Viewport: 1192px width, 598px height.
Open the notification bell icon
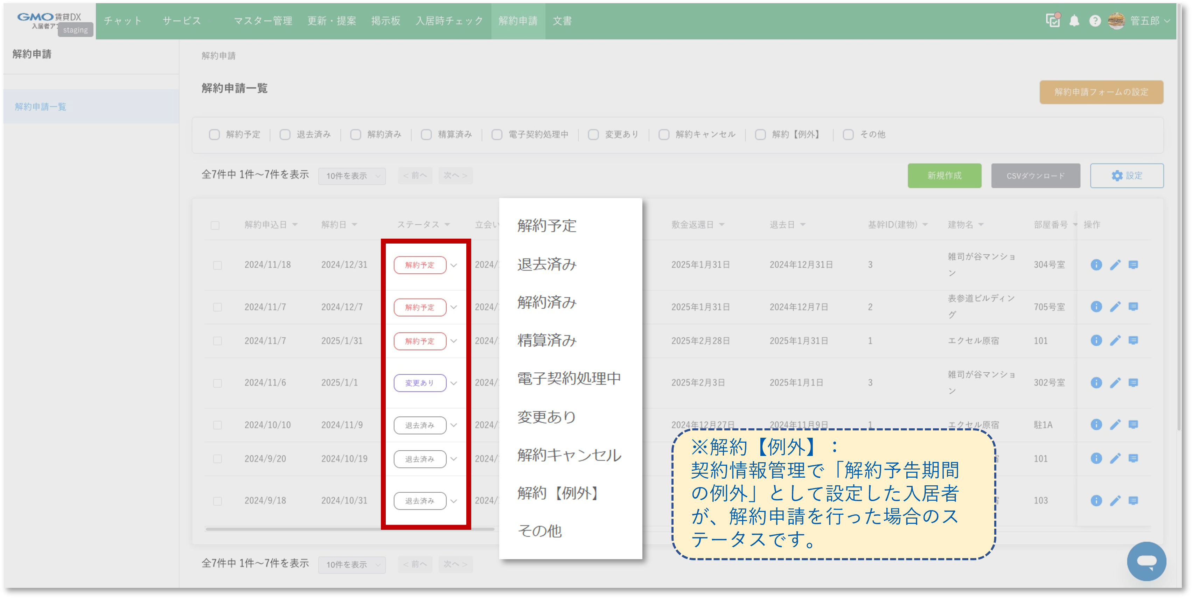click(x=1074, y=20)
